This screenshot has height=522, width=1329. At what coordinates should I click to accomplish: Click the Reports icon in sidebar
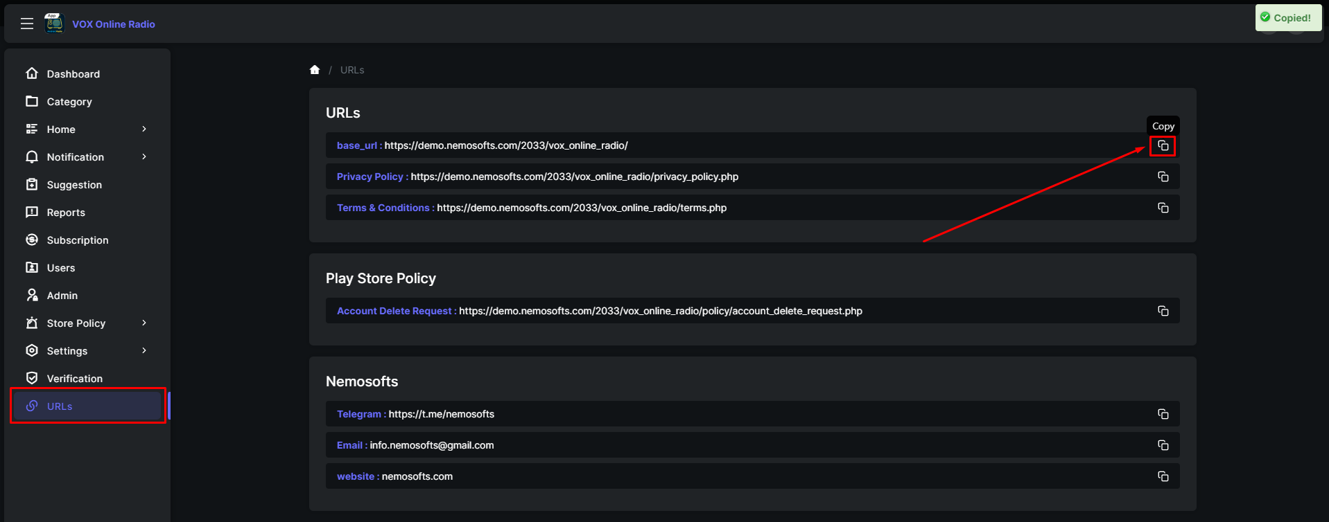(32, 212)
